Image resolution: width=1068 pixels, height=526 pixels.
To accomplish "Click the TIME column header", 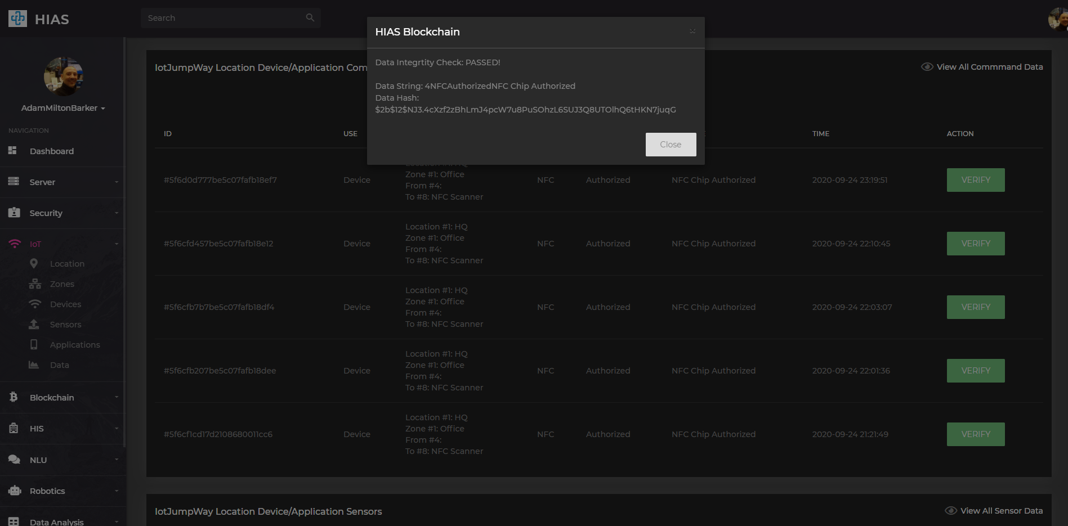I will [x=820, y=134].
